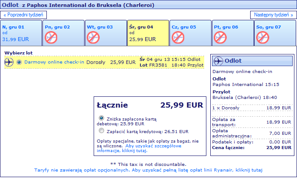The height and width of the screenshot is (178, 297).
Task: Open the Cz, gru 05 date tab
Action: tap(190, 33)
